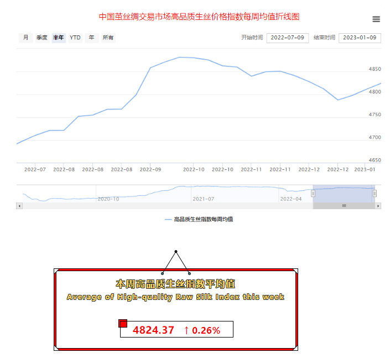390x358 pixels.
Task: Click the red chart title text
Action: pos(199,17)
